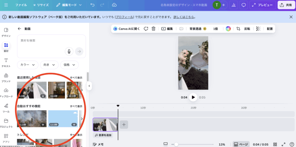
Task: Open the 編集 video edit option
Action: pyautogui.click(x=167, y=29)
